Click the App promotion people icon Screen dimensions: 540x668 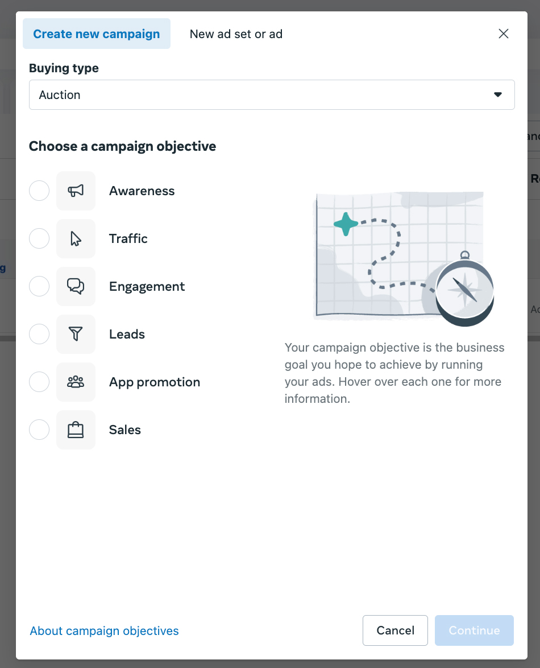coord(76,382)
